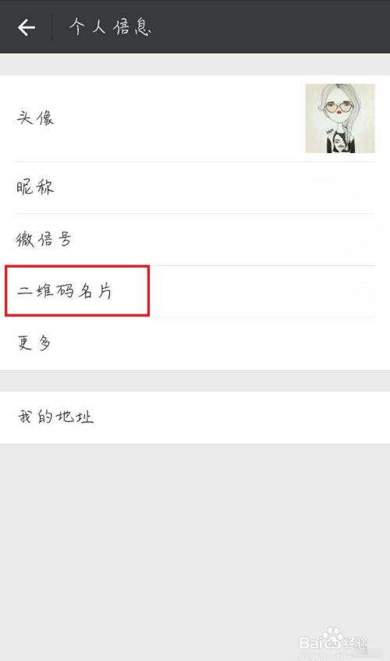
Task: Open the 二维码名片 entry
Action: [x=195, y=291]
